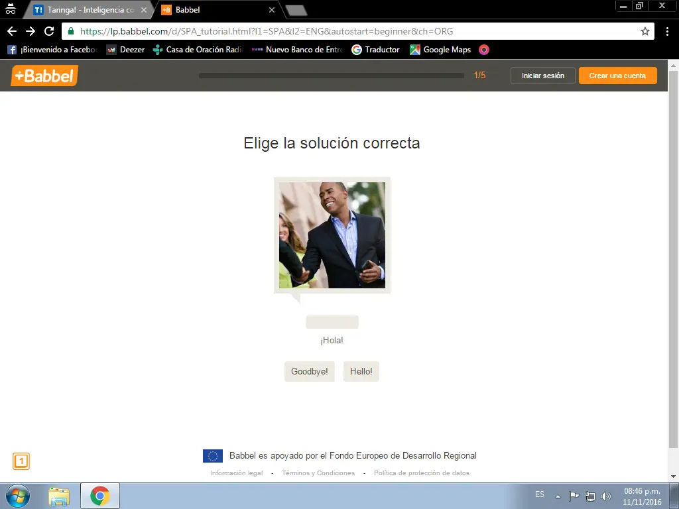Click the Show desktop strip

pos(674,496)
